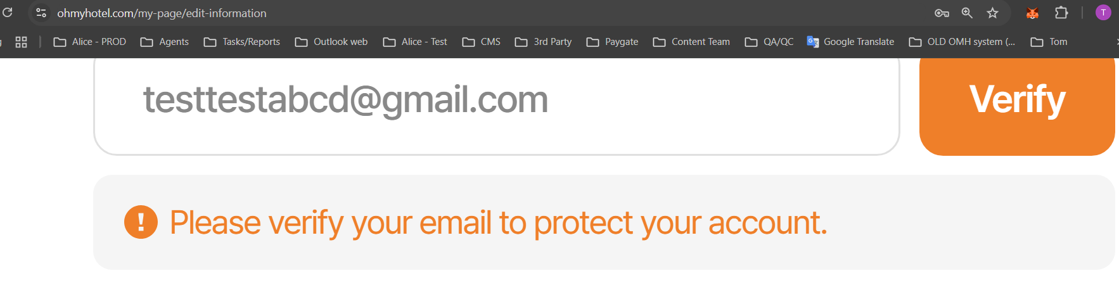This screenshot has width=1119, height=304.
Task: Open the OLD OMH system bookmark folder
Action: click(x=962, y=42)
